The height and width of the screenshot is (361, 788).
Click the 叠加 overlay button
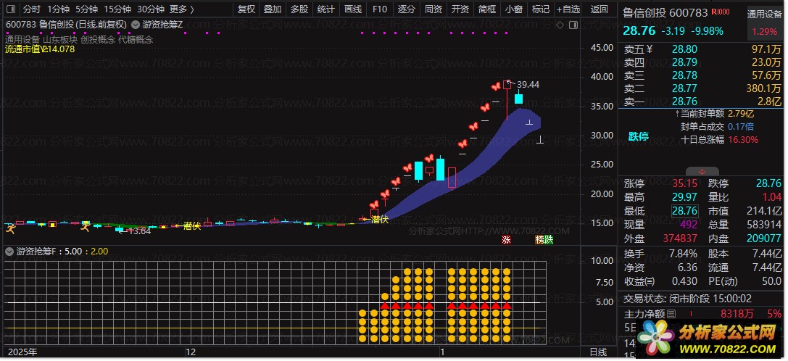click(x=273, y=9)
